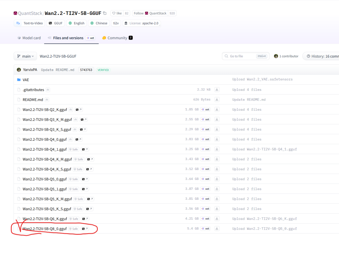
Task: Open the Community tab
Action: 117,38
